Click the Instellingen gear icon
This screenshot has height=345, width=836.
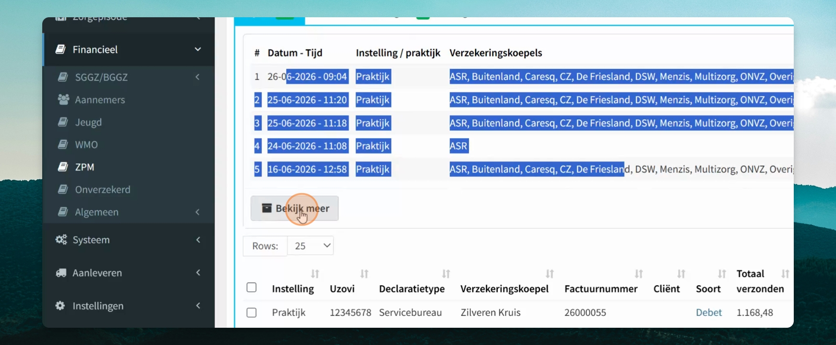coord(60,305)
